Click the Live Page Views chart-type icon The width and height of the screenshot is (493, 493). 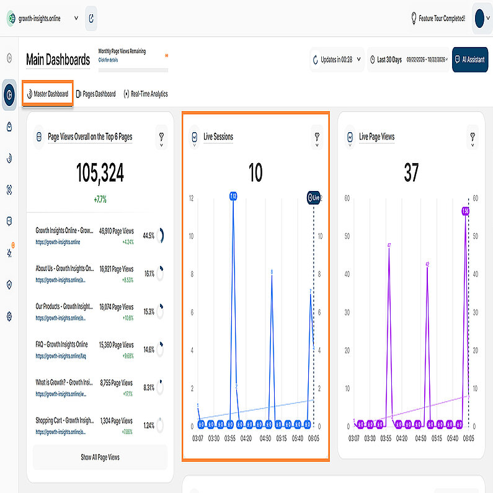tap(350, 138)
